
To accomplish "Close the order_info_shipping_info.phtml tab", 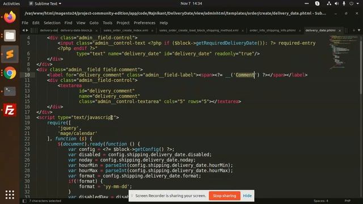I will coord(299,31).
